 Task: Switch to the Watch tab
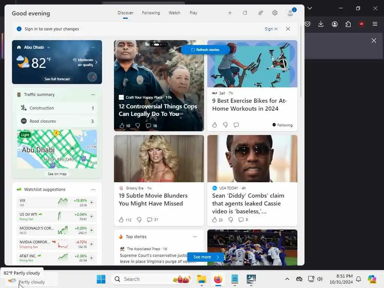[174, 13]
